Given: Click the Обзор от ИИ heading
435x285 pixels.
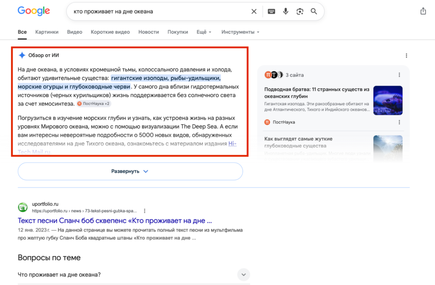Looking at the screenshot, I should tap(44, 55).
